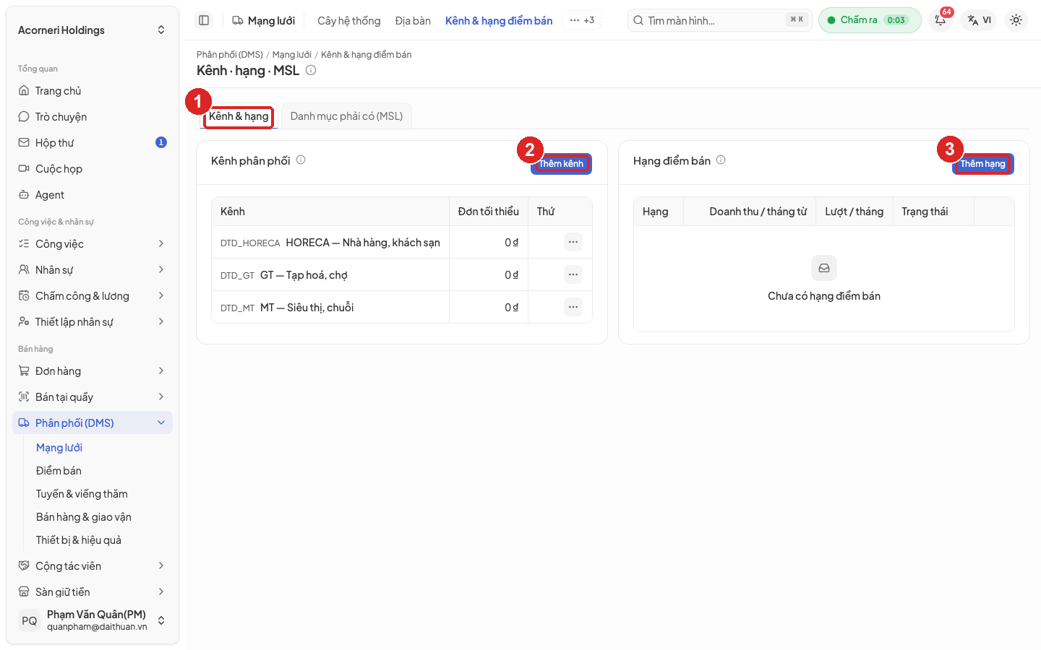Go to Trang chủ in sidebar
This screenshot has height=650, width=1041.
pos(93,91)
